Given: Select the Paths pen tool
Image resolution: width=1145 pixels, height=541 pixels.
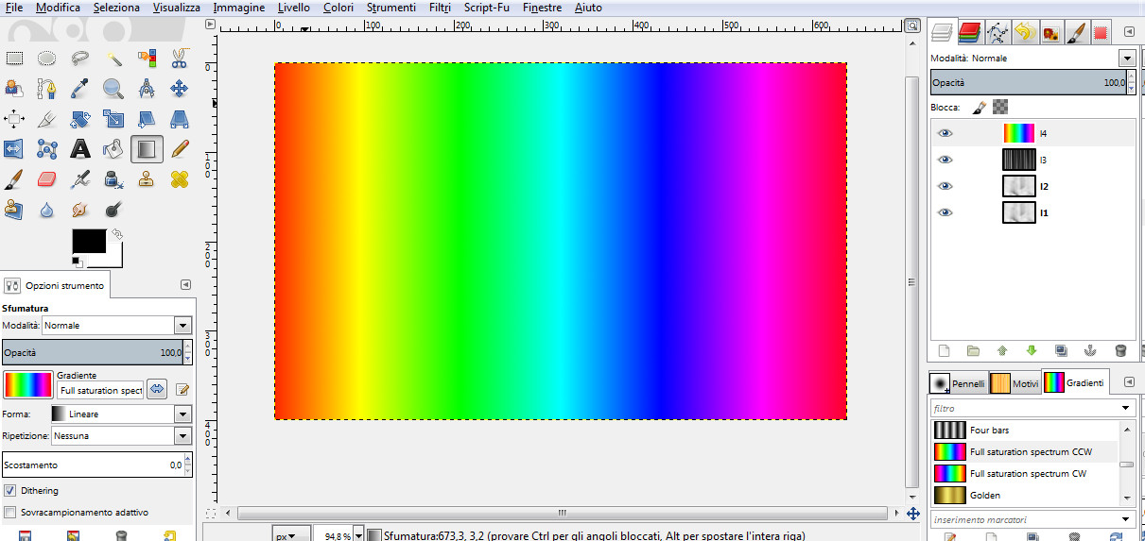Looking at the screenshot, I should 47,89.
